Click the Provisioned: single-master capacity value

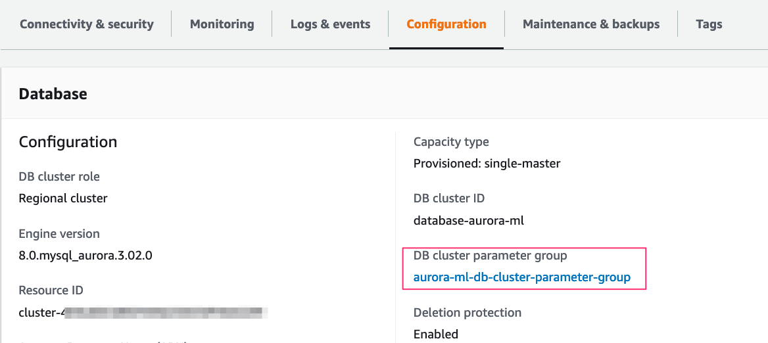point(487,164)
